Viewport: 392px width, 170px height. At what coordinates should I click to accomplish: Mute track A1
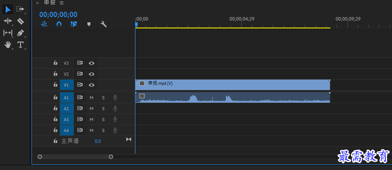click(x=91, y=97)
